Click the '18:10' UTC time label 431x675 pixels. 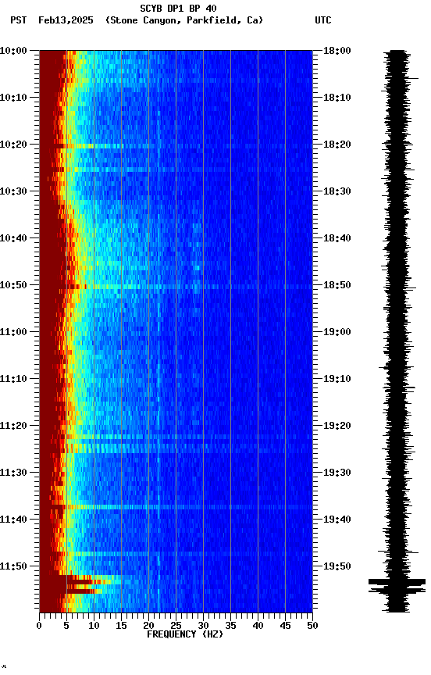[337, 98]
